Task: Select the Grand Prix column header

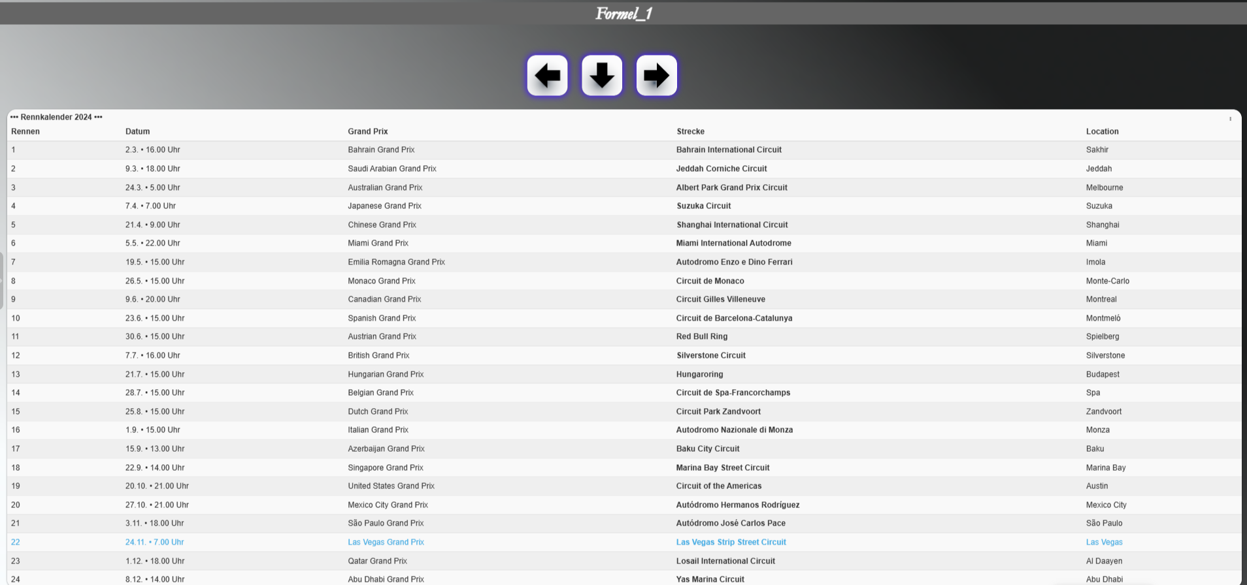Action: point(368,131)
